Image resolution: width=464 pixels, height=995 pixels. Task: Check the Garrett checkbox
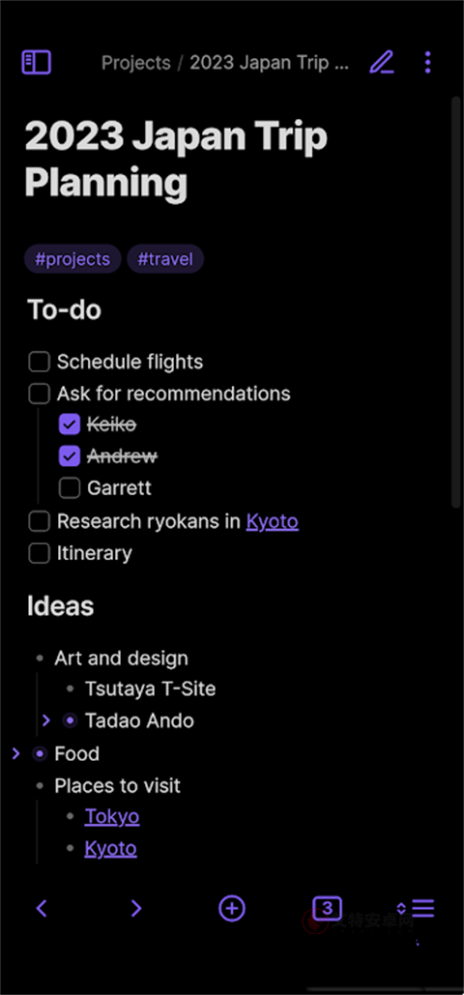click(70, 488)
